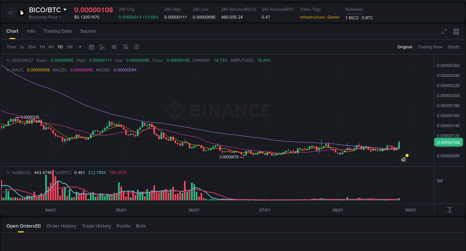Click the scale-to-fit icon below price axis
466x251 pixels.
[450, 210]
